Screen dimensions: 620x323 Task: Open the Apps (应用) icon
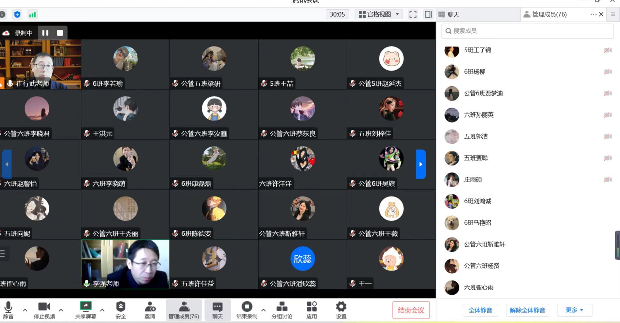311,310
